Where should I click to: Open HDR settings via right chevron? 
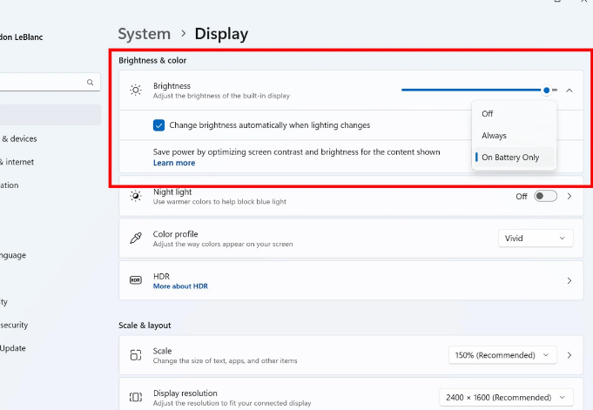pyautogui.click(x=569, y=281)
